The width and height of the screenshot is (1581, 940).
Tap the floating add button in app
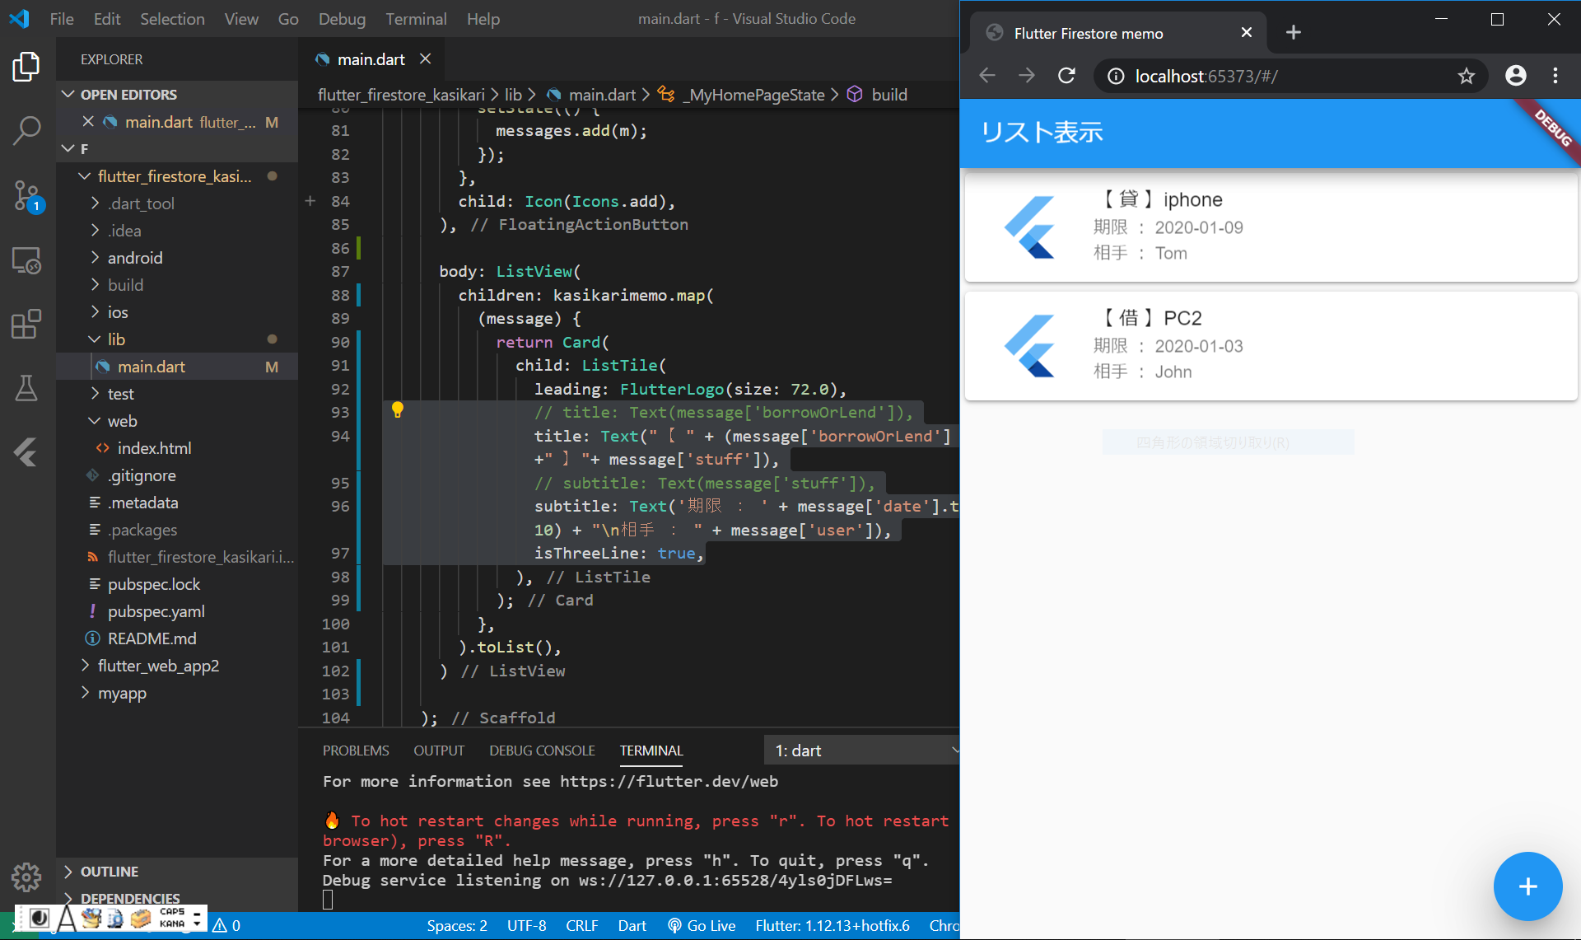1527,886
